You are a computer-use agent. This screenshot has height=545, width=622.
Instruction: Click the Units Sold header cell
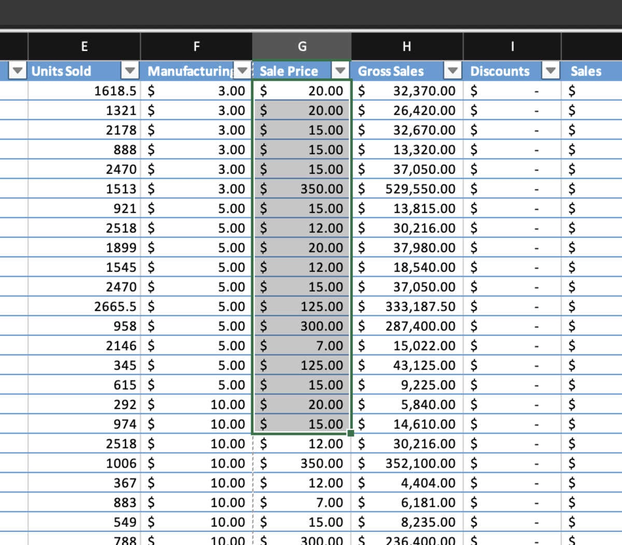click(67, 71)
